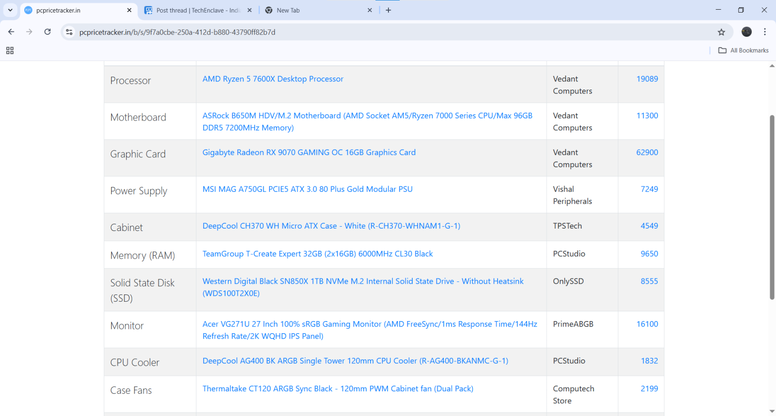Restore down the browser window
Image resolution: width=776 pixels, height=416 pixels.
coord(741,10)
